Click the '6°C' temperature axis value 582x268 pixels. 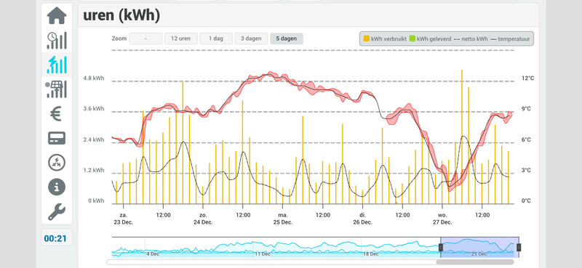(x=526, y=139)
